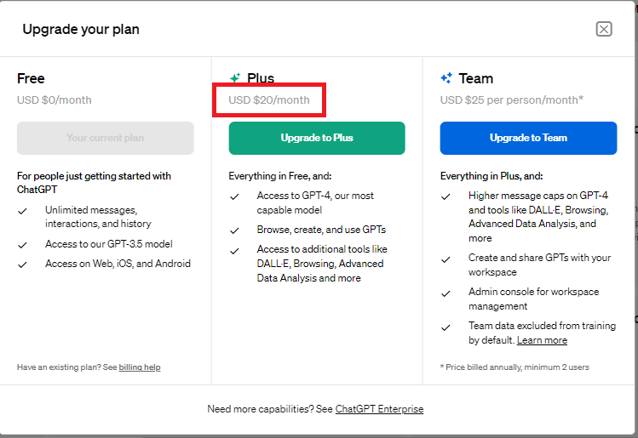Click the checkmark beside Create and share GPTs
Viewport: 638px width, 438px height.
point(446,259)
